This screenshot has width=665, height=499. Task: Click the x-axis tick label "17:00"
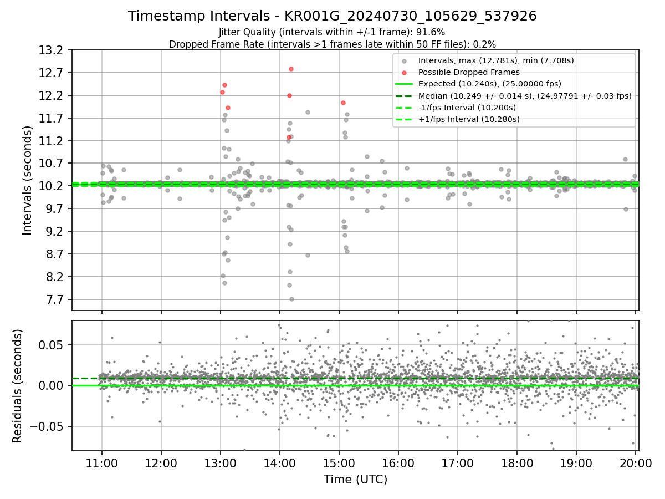pyautogui.click(x=457, y=464)
